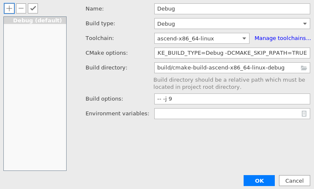This screenshot has height=189, width=314.
Task: Click the Build type combo box showing Debug
Action: 232,24
